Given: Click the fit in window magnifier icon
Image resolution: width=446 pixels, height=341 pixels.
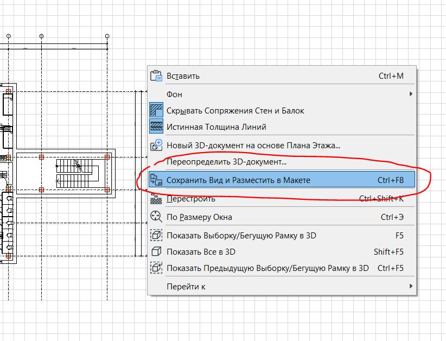Looking at the screenshot, I should point(156,217).
